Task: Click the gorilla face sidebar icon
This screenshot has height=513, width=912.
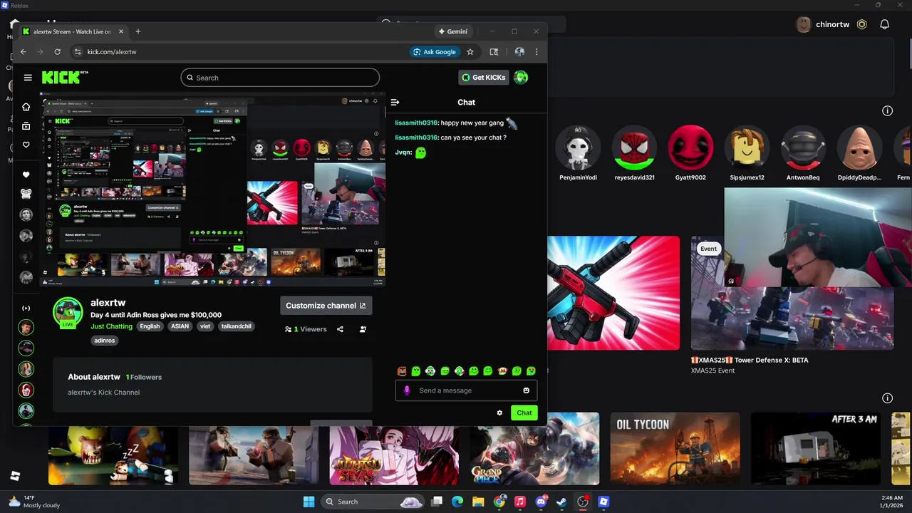Action: (26, 194)
